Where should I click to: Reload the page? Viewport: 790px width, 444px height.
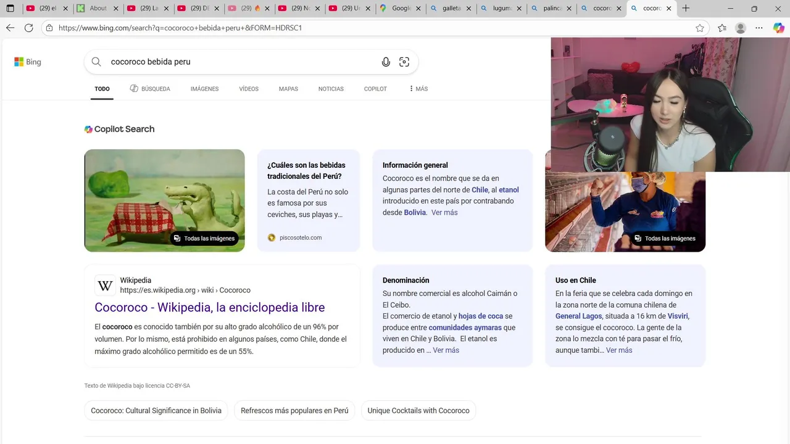coord(28,28)
